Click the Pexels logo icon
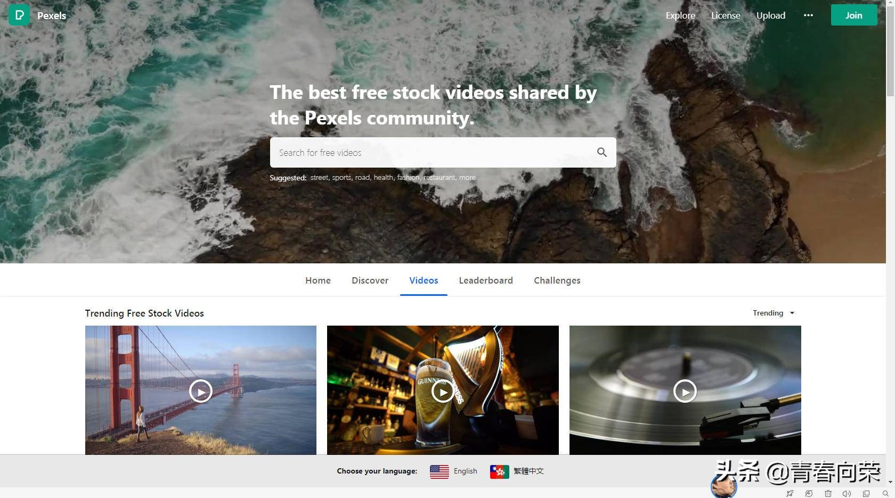This screenshot has height=498, width=895. 19,15
